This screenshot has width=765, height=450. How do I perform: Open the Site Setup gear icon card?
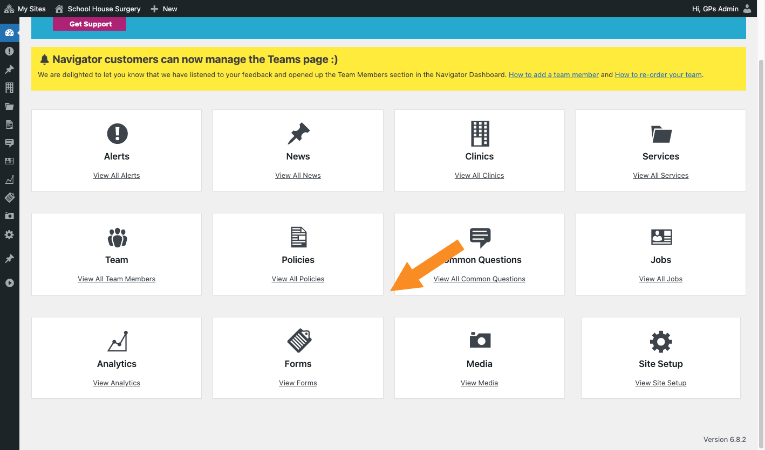coord(661,342)
